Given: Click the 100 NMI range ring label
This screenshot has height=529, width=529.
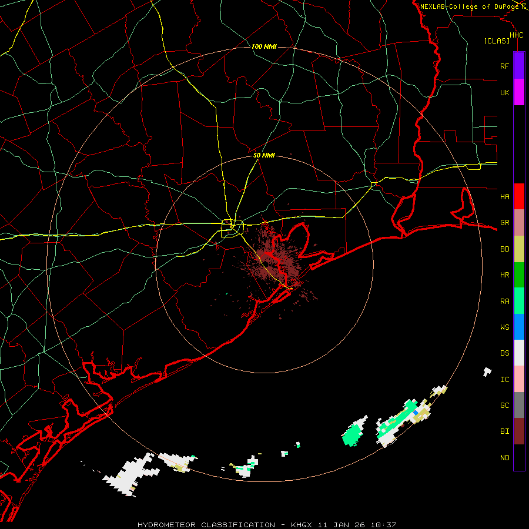Looking at the screenshot, I should coord(264,46).
